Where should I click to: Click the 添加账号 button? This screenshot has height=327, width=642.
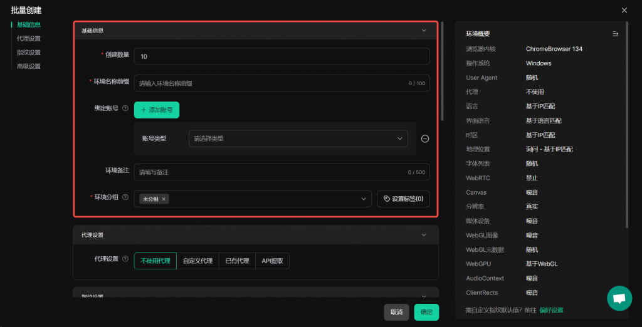click(x=157, y=110)
